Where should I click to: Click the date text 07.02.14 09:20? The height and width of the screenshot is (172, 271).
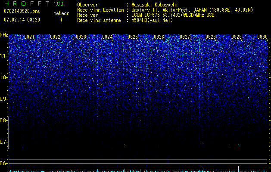[22, 20]
